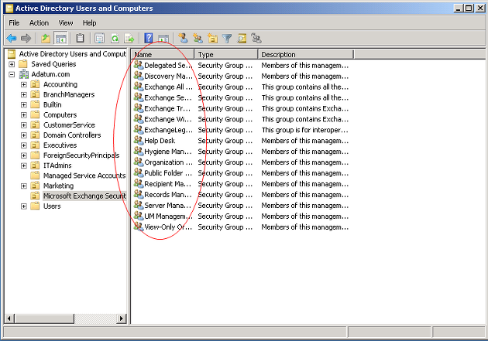Select the Server Mana... group row
This screenshot has width=488, height=341.
[241, 205]
